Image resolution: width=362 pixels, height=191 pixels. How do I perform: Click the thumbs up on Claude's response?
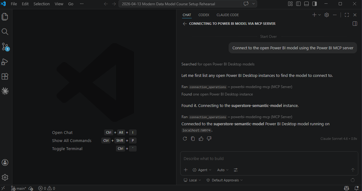201,139
